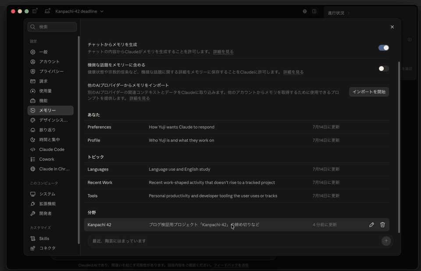This screenshot has width=421, height=271.
Task: Open the Usage (使用量) settings
Action: (50, 91)
